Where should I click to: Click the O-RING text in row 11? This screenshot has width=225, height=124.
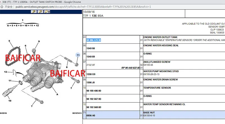pyautogui.click(x=147, y=96)
